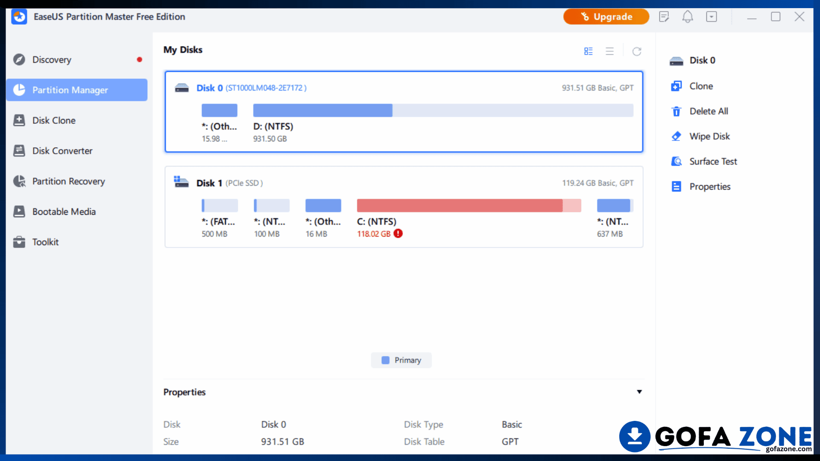Click the 'PCIe SSD' label
This screenshot has width=820, height=461.
tap(244, 183)
